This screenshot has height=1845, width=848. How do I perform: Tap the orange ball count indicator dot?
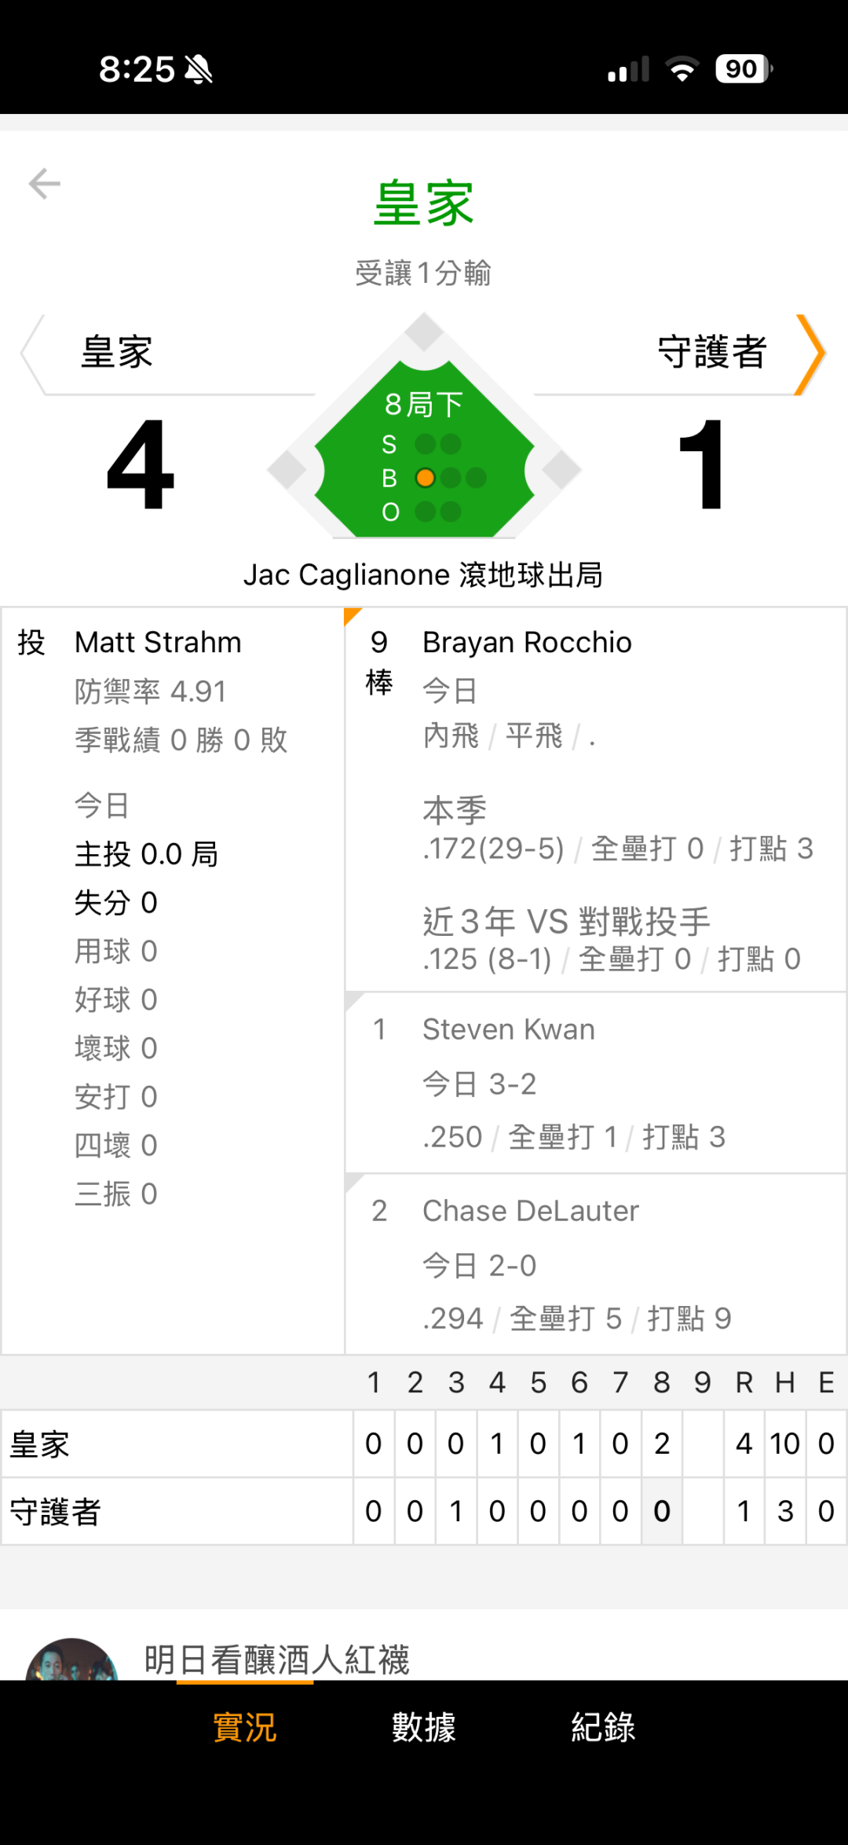[x=426, y=478]
